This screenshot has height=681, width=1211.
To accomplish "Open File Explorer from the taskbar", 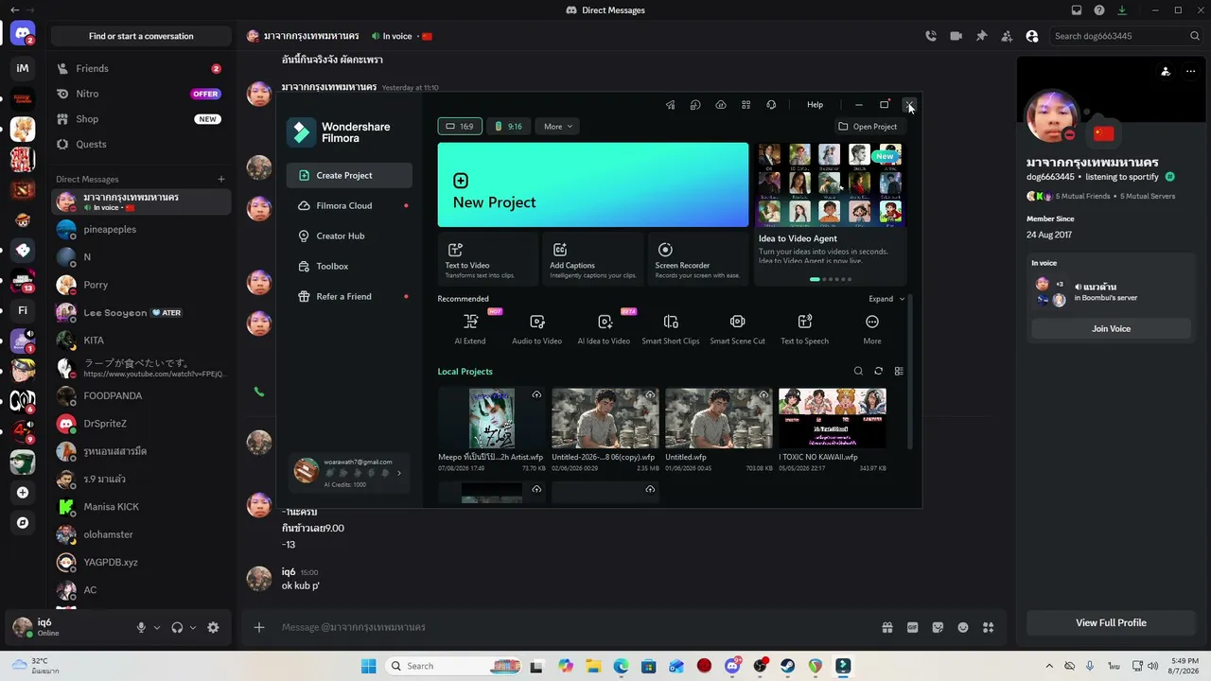I will (593, 666).
